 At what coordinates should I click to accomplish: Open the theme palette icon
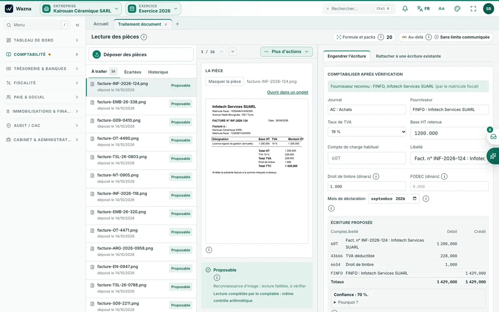[x=457, y=8]
